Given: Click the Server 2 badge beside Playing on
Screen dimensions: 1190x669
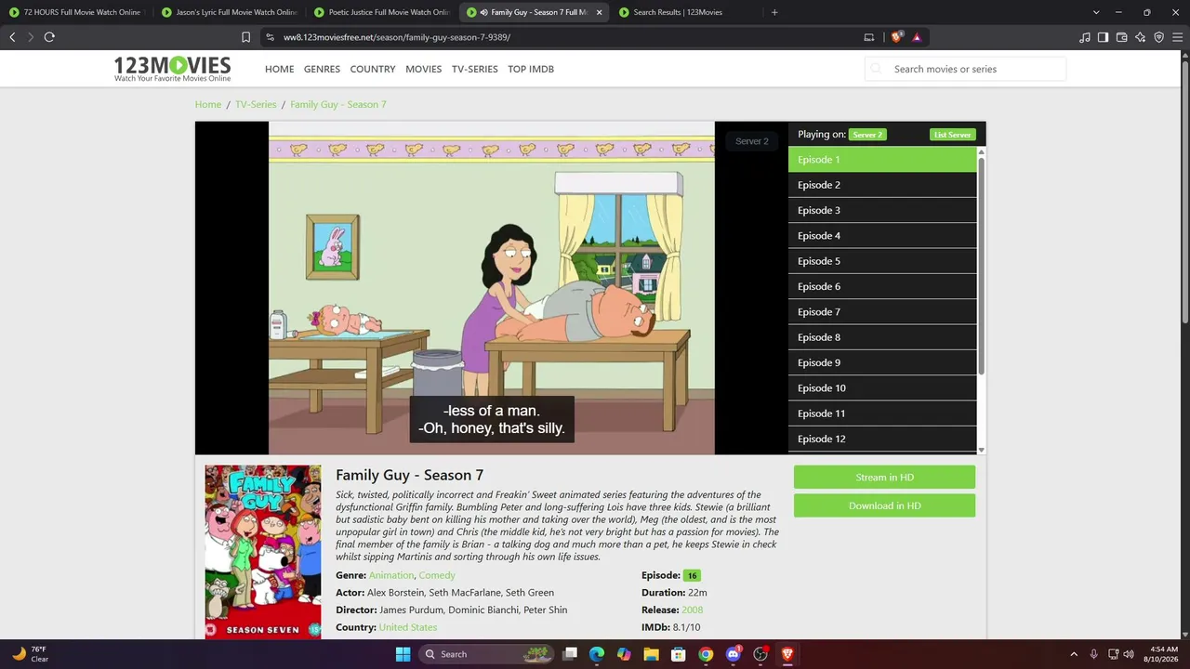Looking at the screenshot, I should point(867,135).
